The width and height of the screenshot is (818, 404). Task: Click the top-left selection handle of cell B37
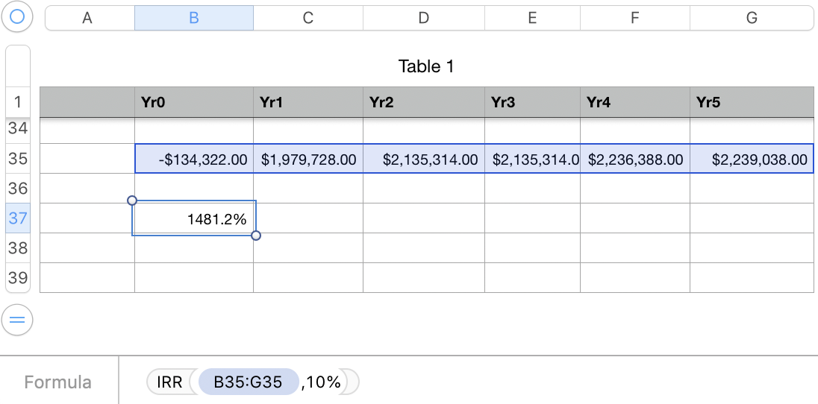point(132,200)
